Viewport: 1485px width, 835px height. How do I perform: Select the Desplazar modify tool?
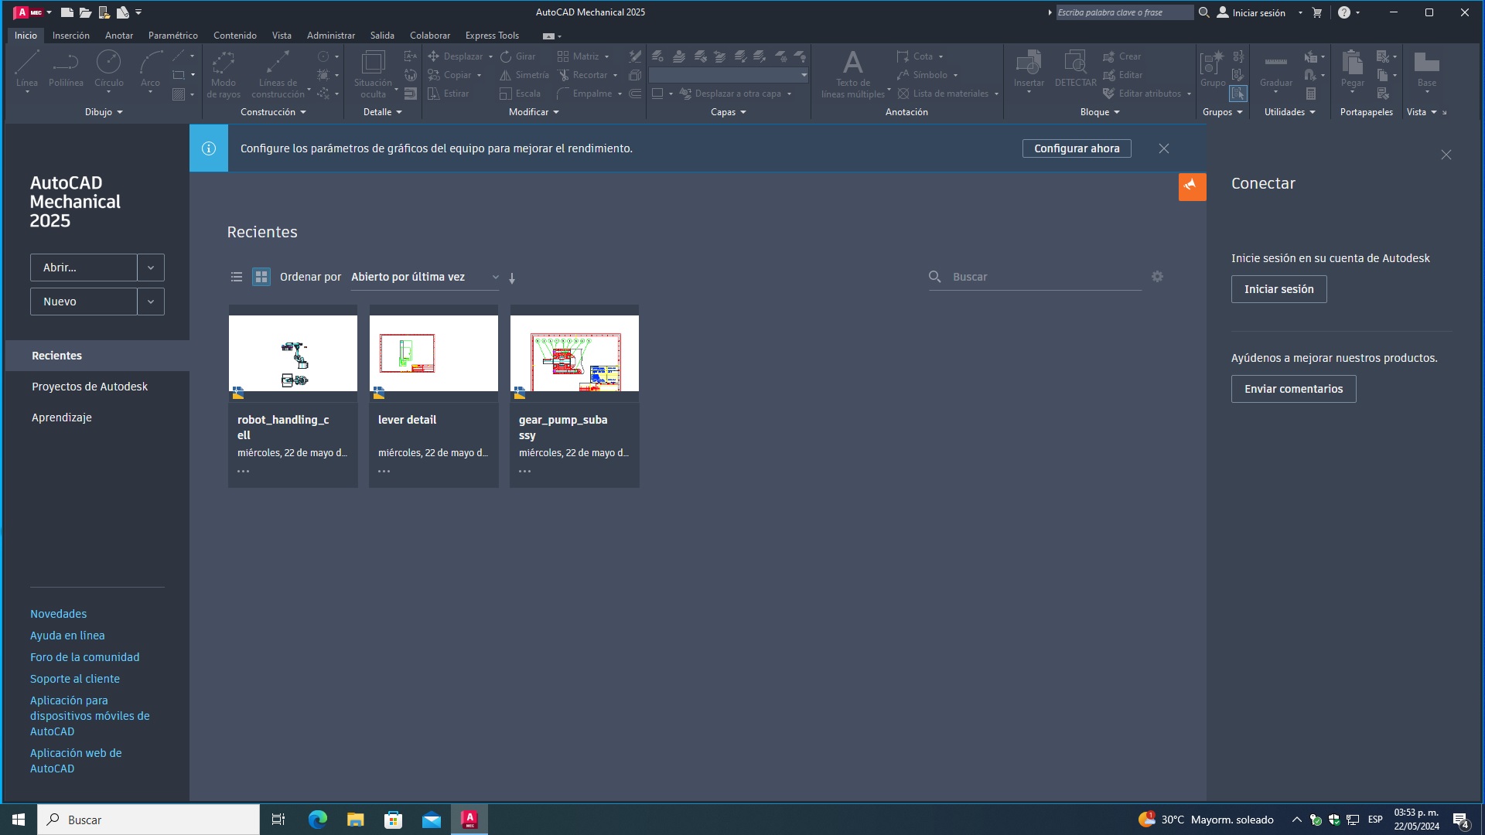[456, 56]
